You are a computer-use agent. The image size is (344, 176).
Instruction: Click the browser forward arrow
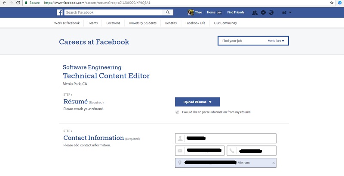(11, 3)
